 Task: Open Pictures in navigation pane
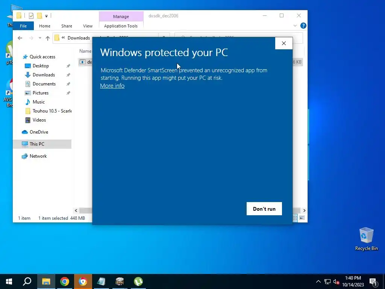click(x=41, y=93)
